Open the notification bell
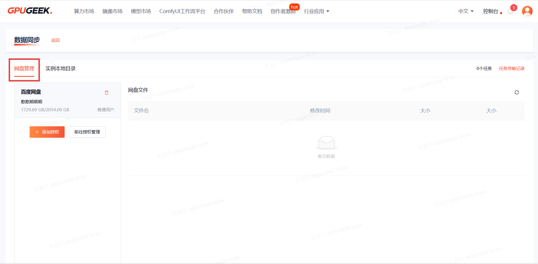The width and height of the screenshot is (538, 264). [x=510, y=12]
